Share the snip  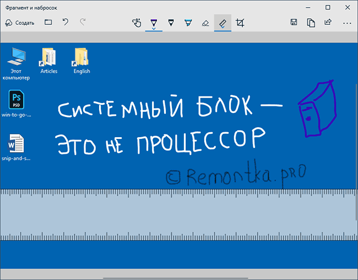coord(328,22)
